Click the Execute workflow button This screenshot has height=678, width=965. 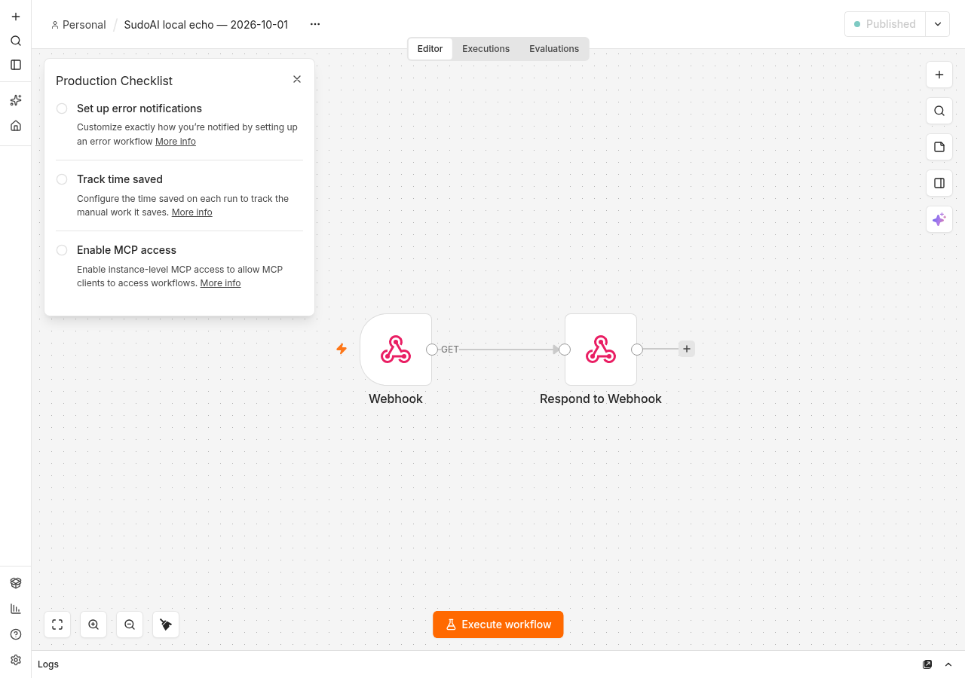pyautogui.click(x=498, y=625)
